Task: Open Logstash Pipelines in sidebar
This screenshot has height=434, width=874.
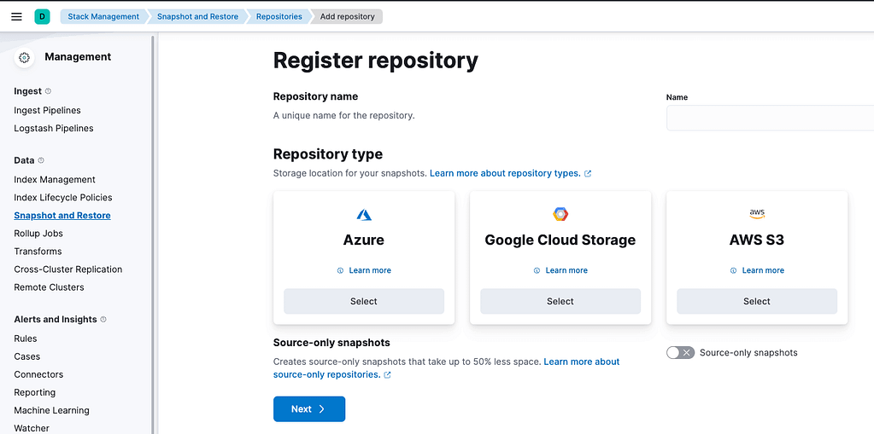Action: tap(54, 128)
